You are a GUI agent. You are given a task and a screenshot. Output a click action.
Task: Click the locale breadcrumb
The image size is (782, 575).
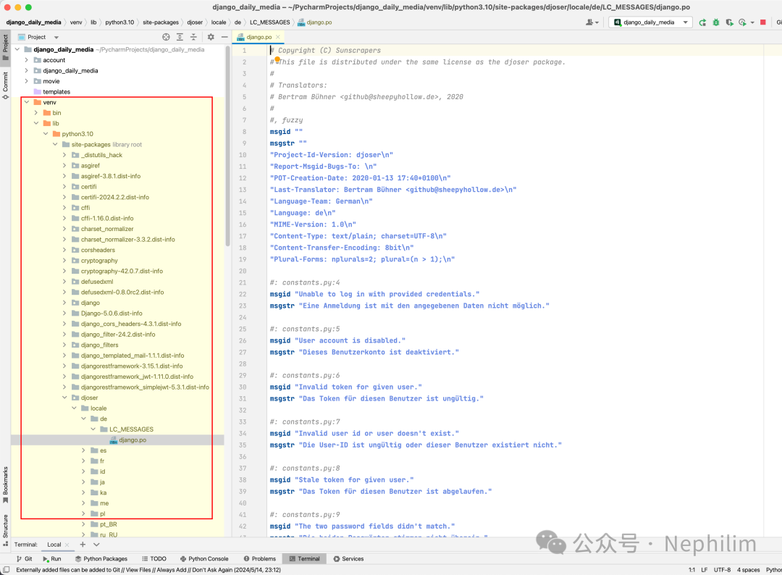(219, 22)
